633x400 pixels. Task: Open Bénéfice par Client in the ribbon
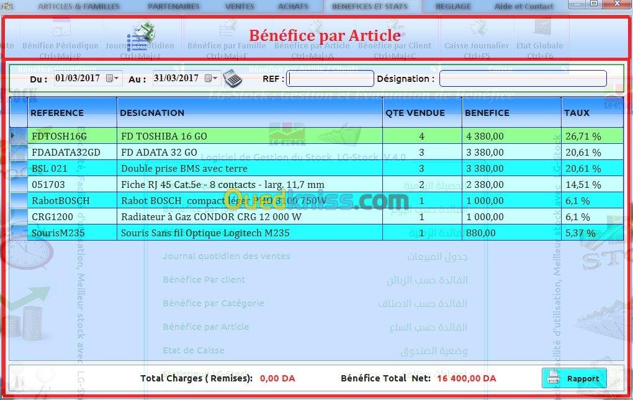[395, 40]
